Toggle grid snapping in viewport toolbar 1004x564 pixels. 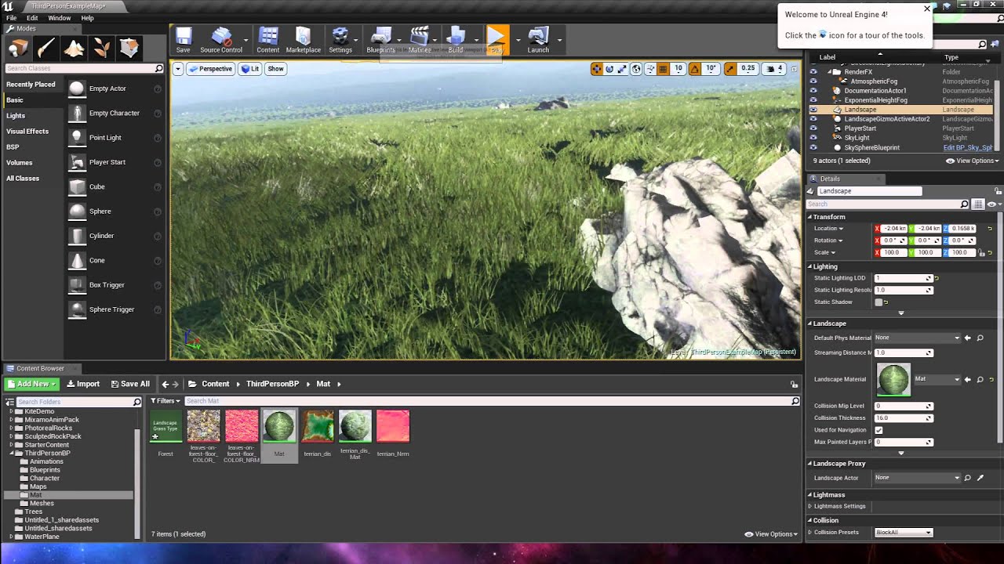coord(663,69)
